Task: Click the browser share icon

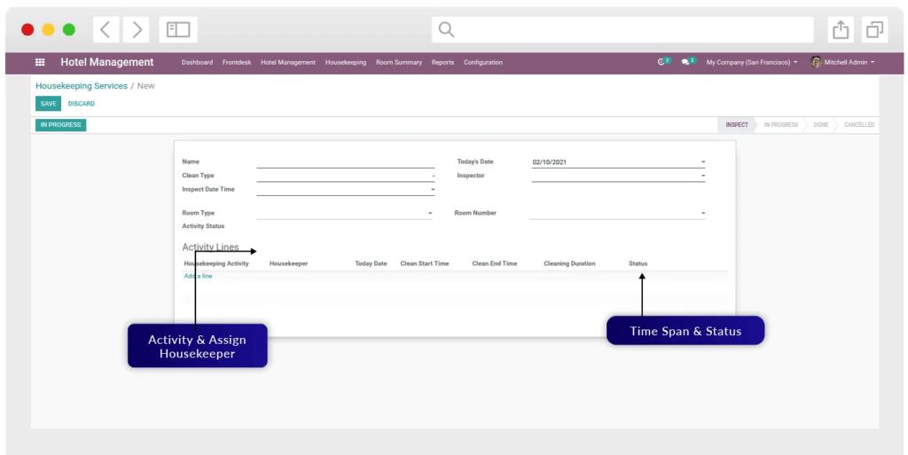Action: click(x=841, y=30)
